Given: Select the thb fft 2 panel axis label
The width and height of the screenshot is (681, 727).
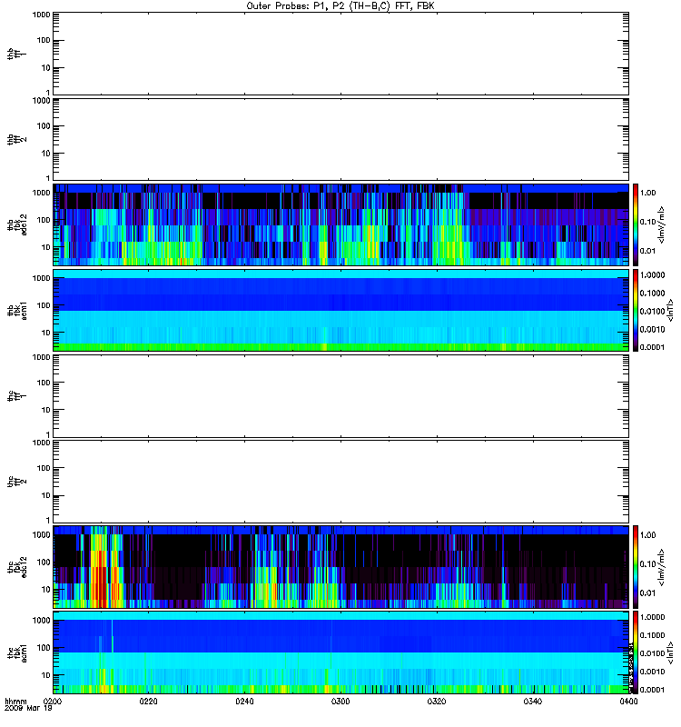Looking at the screenshot, I should click(17, 139).
